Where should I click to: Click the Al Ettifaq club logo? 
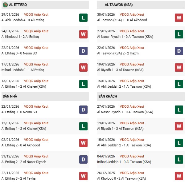[x=5, y=5]
